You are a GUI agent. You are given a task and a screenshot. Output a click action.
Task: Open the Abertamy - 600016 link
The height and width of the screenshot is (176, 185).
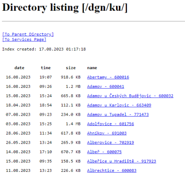click(x=108, y=77)
